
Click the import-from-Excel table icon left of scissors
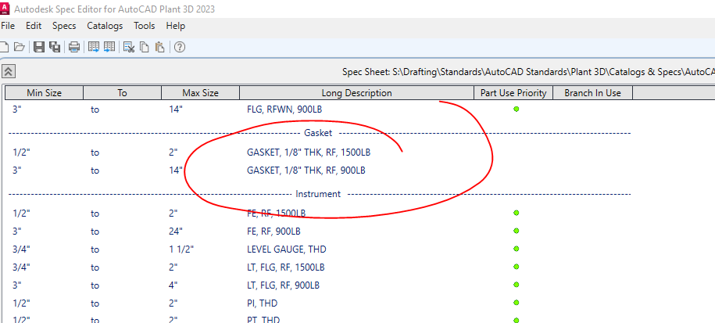(109, 47)
